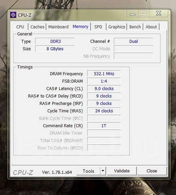The width and height of the screenshot is (176, 195).
Task: Click the Cycle Time (tRAS) label
Action: pos(65,111)
